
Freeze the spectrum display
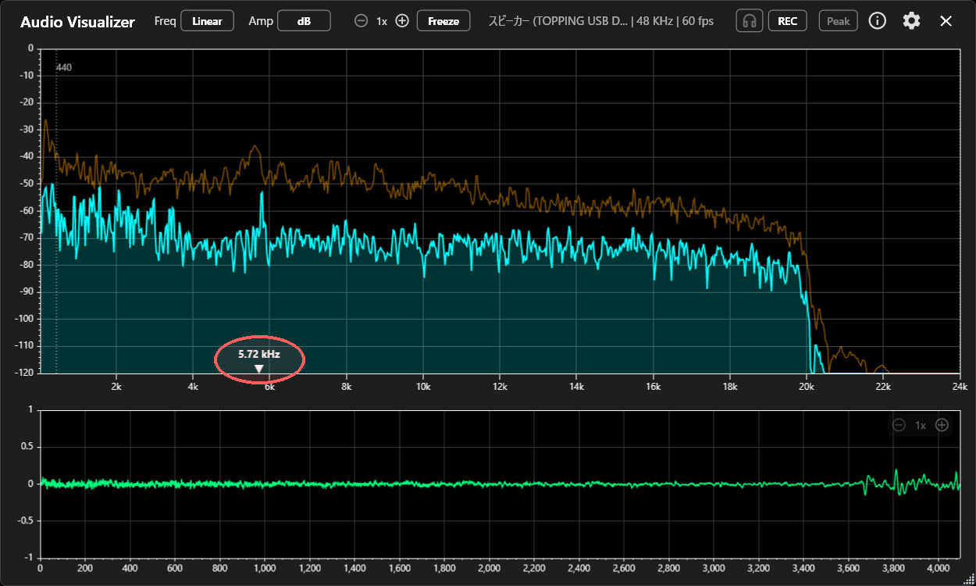tap(443, 21)
